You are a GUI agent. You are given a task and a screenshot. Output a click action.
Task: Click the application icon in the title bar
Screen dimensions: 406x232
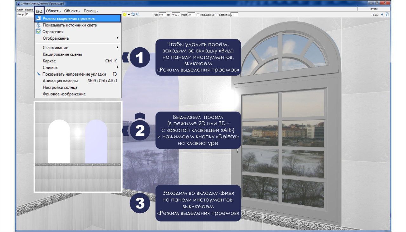[18, 3]
